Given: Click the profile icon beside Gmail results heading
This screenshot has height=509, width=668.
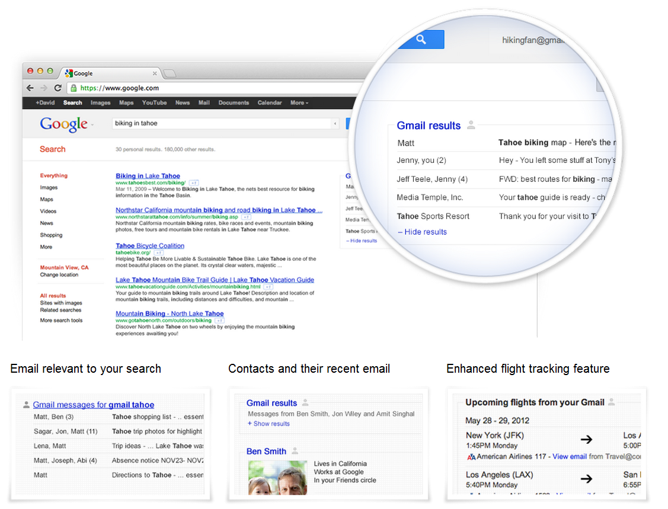Looking at the screenshot, I should [x=471, y=124].
